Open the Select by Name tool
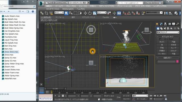182x102 pixels. pos(71,13)
